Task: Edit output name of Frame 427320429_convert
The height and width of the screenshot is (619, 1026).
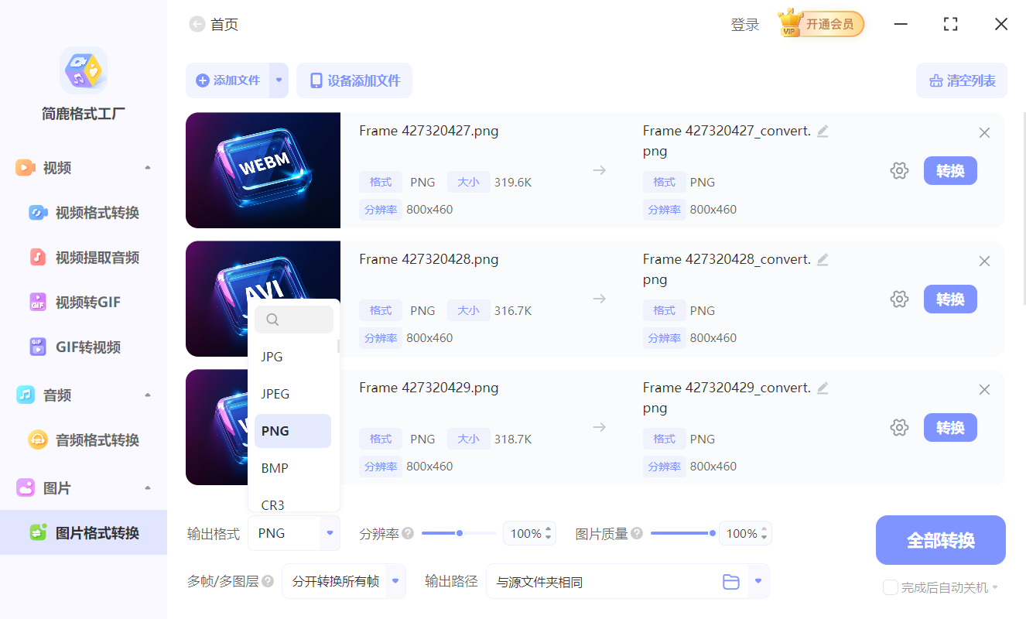Action: point(823,388)
